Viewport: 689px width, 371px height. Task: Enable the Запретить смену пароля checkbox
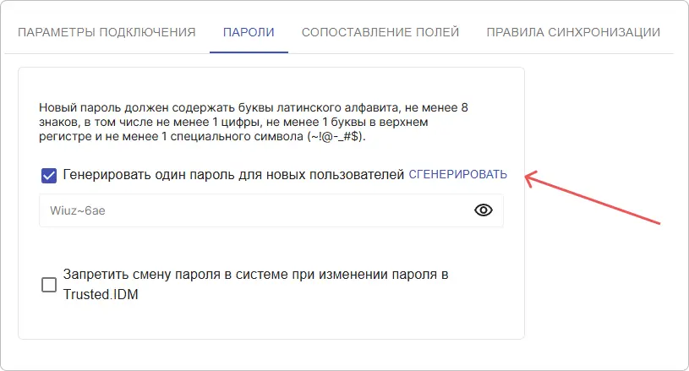(49, 285)
